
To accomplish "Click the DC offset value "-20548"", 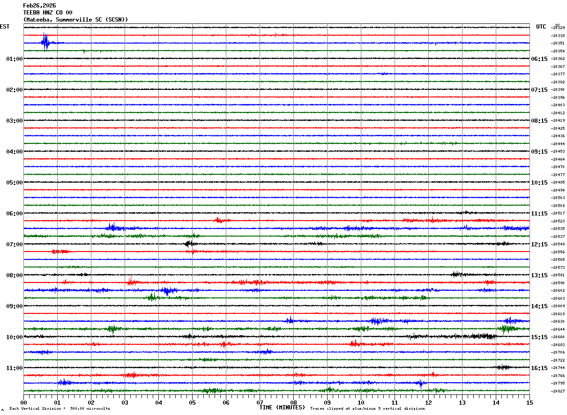I will (558, 244).
